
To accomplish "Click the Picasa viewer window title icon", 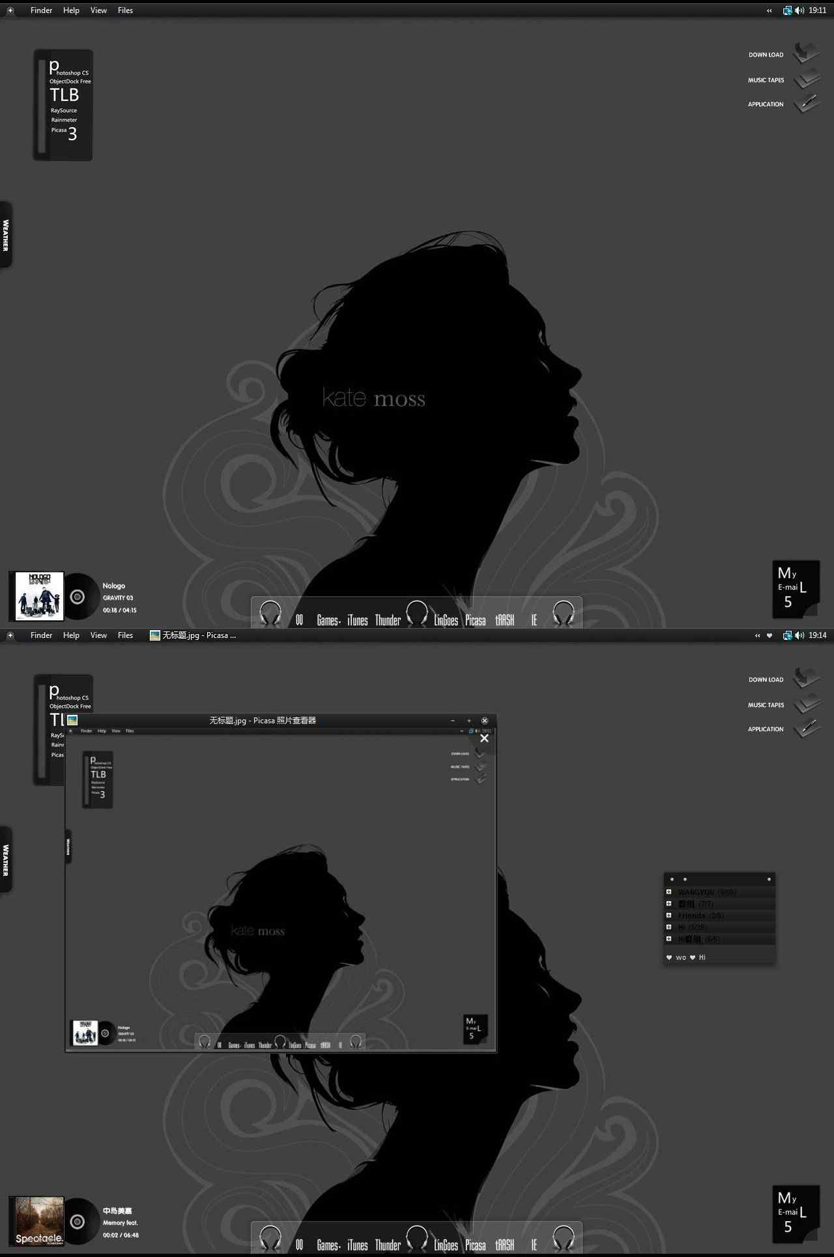I will click(x=72, y=720).
